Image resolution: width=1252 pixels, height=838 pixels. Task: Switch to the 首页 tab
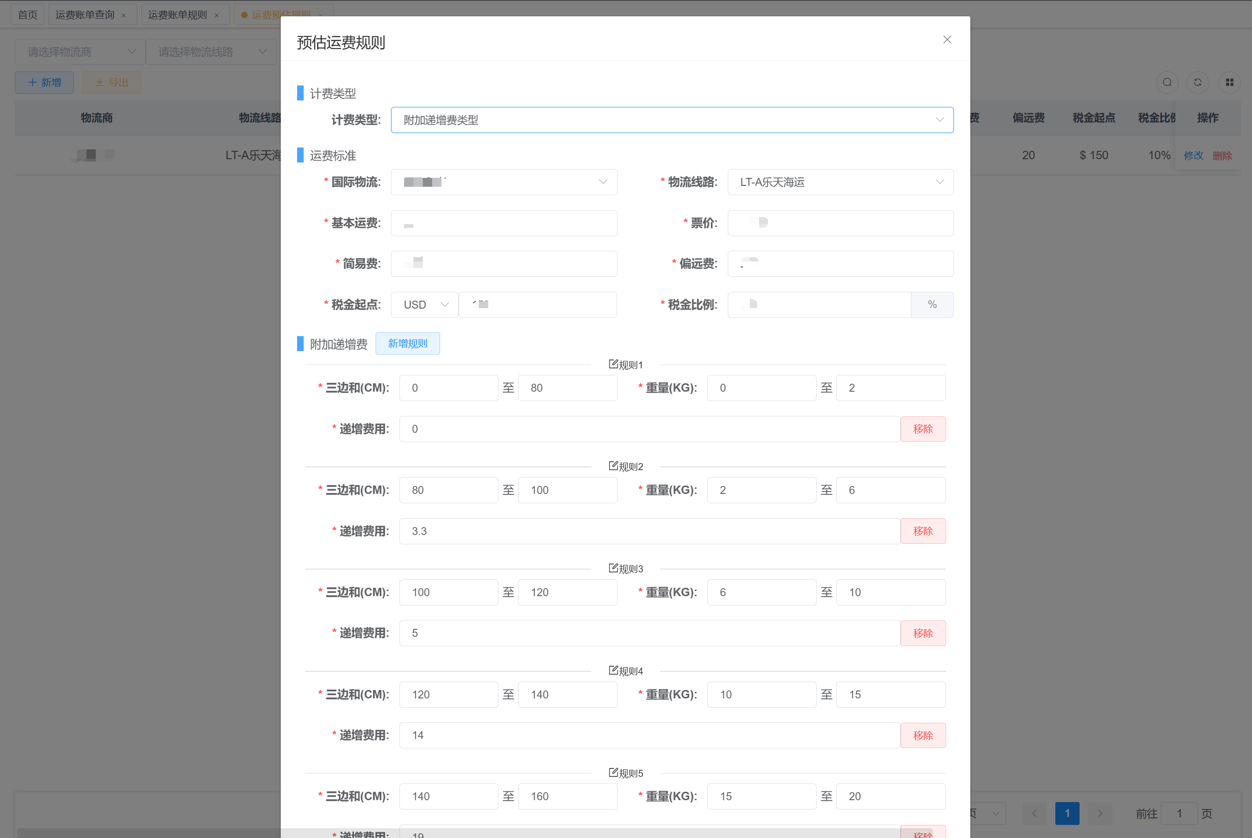click(27, 15)
